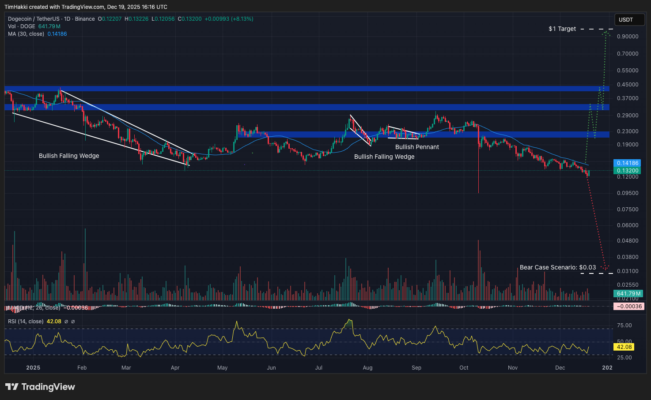Click the TradingView logo icon

pyautogui.click(x=12, y=387)
